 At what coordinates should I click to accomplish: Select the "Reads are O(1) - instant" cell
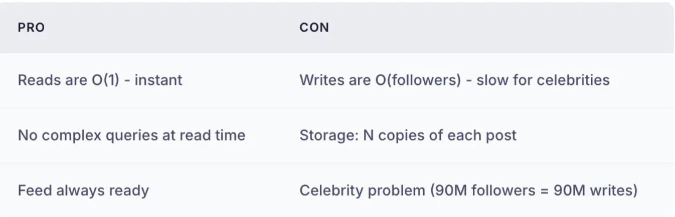tap(100, 80)
